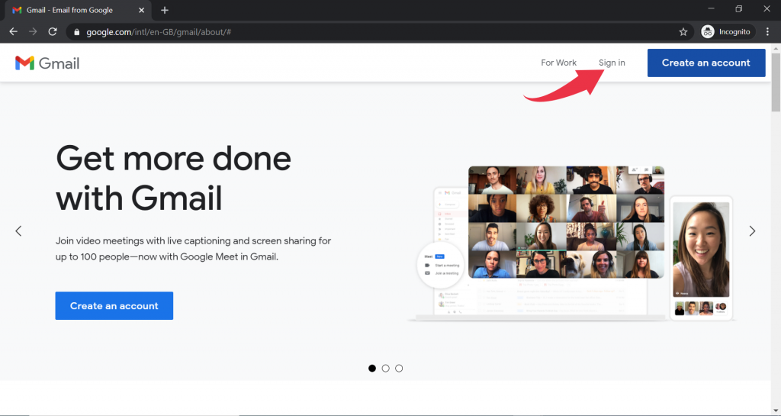
Task: Click the Get more done with Gmail headline
Action: pos(173,178)
